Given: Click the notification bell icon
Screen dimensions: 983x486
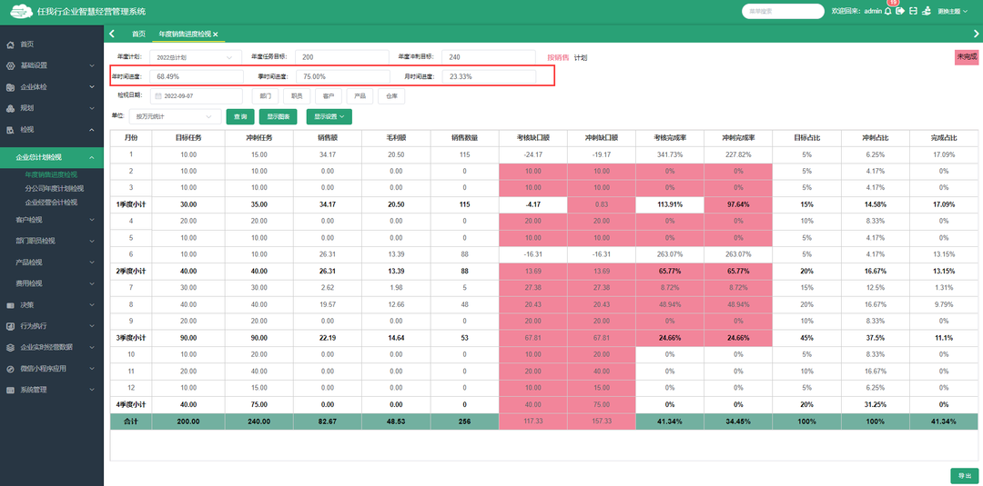Looking at the screenshot, I should [888, 11].
